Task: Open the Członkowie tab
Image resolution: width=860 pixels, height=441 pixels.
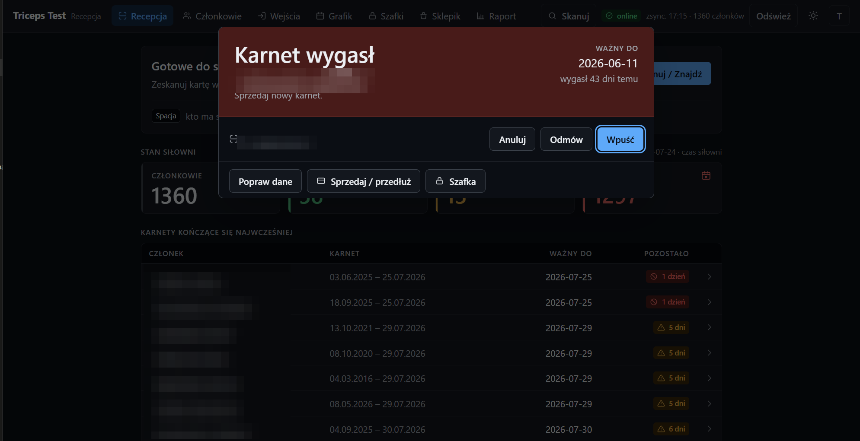Action: [212, 16]
